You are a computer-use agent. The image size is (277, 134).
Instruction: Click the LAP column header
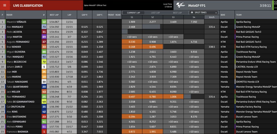(69, 15)
